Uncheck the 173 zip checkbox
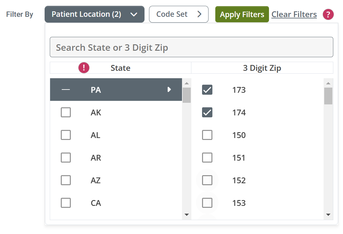343x234 pixels. point(207,90)
